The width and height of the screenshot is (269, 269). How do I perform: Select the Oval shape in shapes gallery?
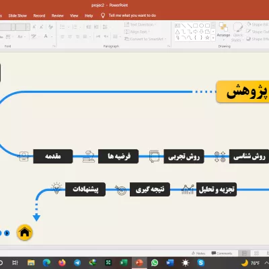click(201, 26)
